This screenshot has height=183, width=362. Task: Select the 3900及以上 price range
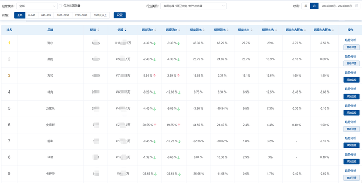tap(100, 15)
